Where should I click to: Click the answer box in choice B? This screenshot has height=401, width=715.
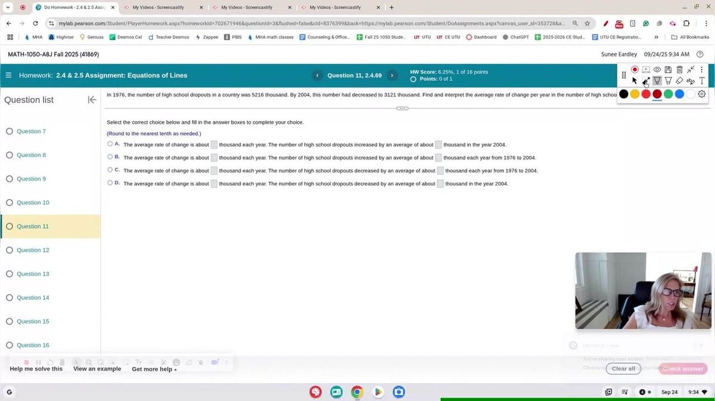click(213, 157)
